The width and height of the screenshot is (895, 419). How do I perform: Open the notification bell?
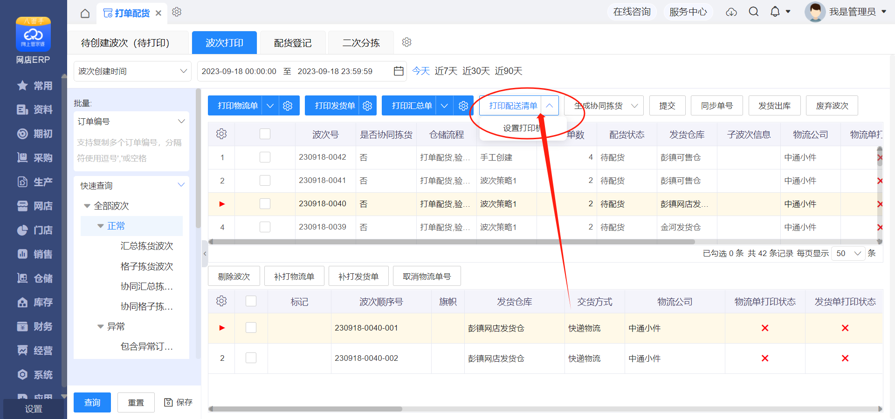[775, 12]
